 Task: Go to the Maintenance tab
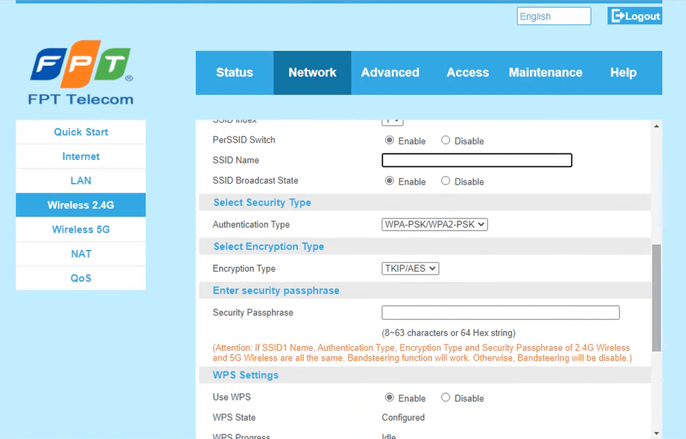click(x=545, y=73)
